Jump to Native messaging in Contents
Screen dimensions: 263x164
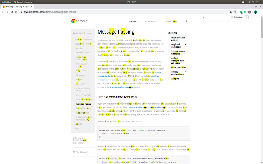(178, 67)
